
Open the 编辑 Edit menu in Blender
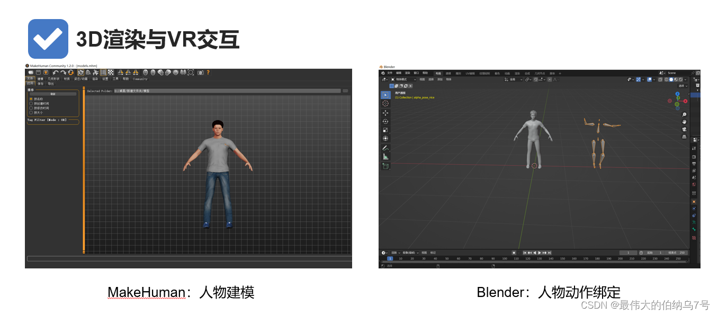click(x=399, y=73)
